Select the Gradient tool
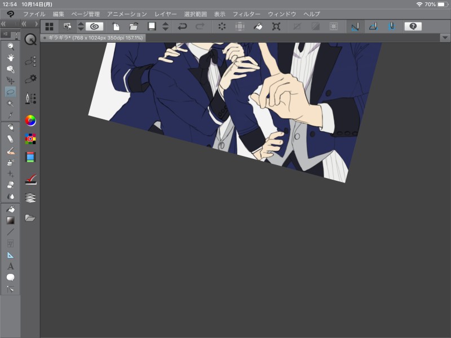Viewport: 451px width, 338px height. click(10, 220)
